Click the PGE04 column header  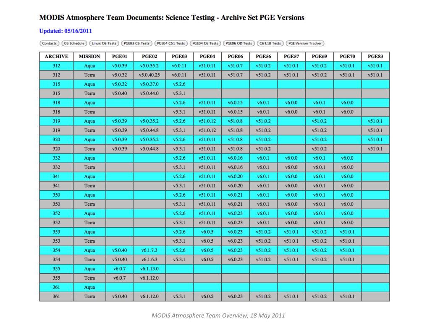tap(207, 57)
